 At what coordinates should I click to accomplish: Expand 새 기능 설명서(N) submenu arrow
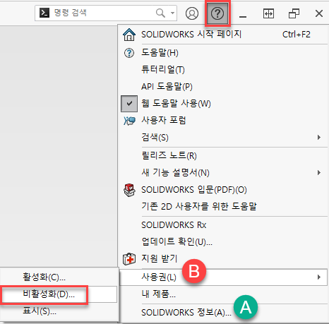click(x=319, y=173)
